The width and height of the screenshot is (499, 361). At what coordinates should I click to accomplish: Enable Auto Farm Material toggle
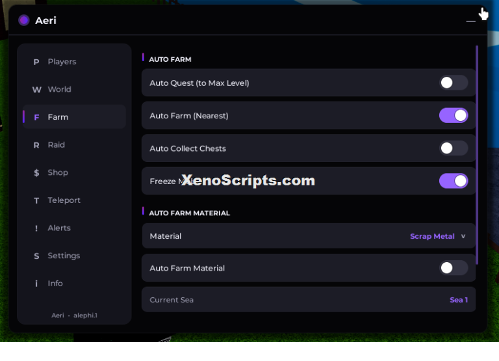click(454, 268)
